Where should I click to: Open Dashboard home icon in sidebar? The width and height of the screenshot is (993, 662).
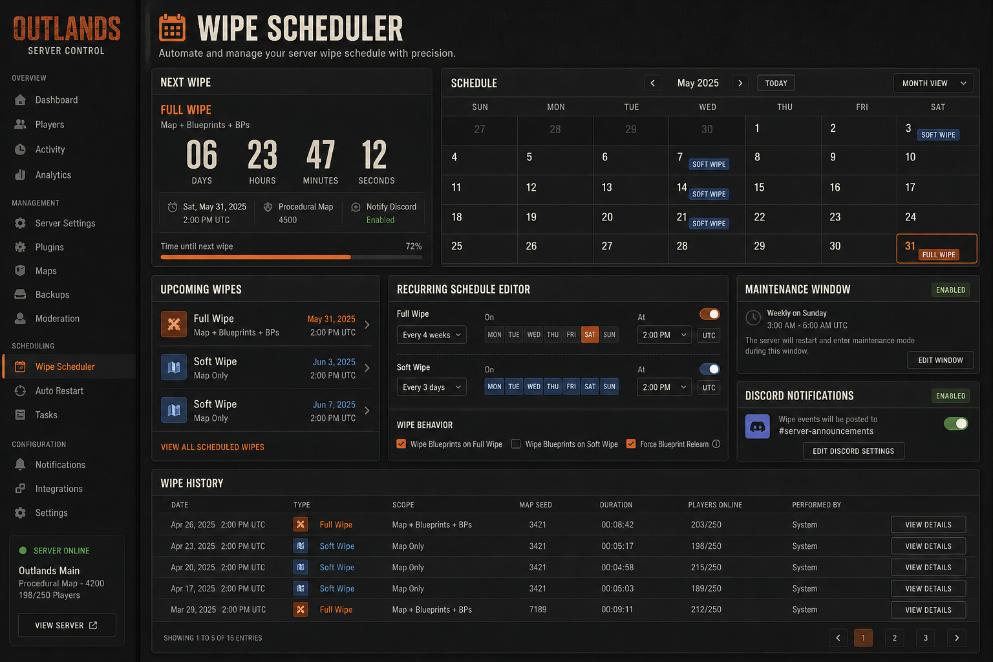point(21,100)
